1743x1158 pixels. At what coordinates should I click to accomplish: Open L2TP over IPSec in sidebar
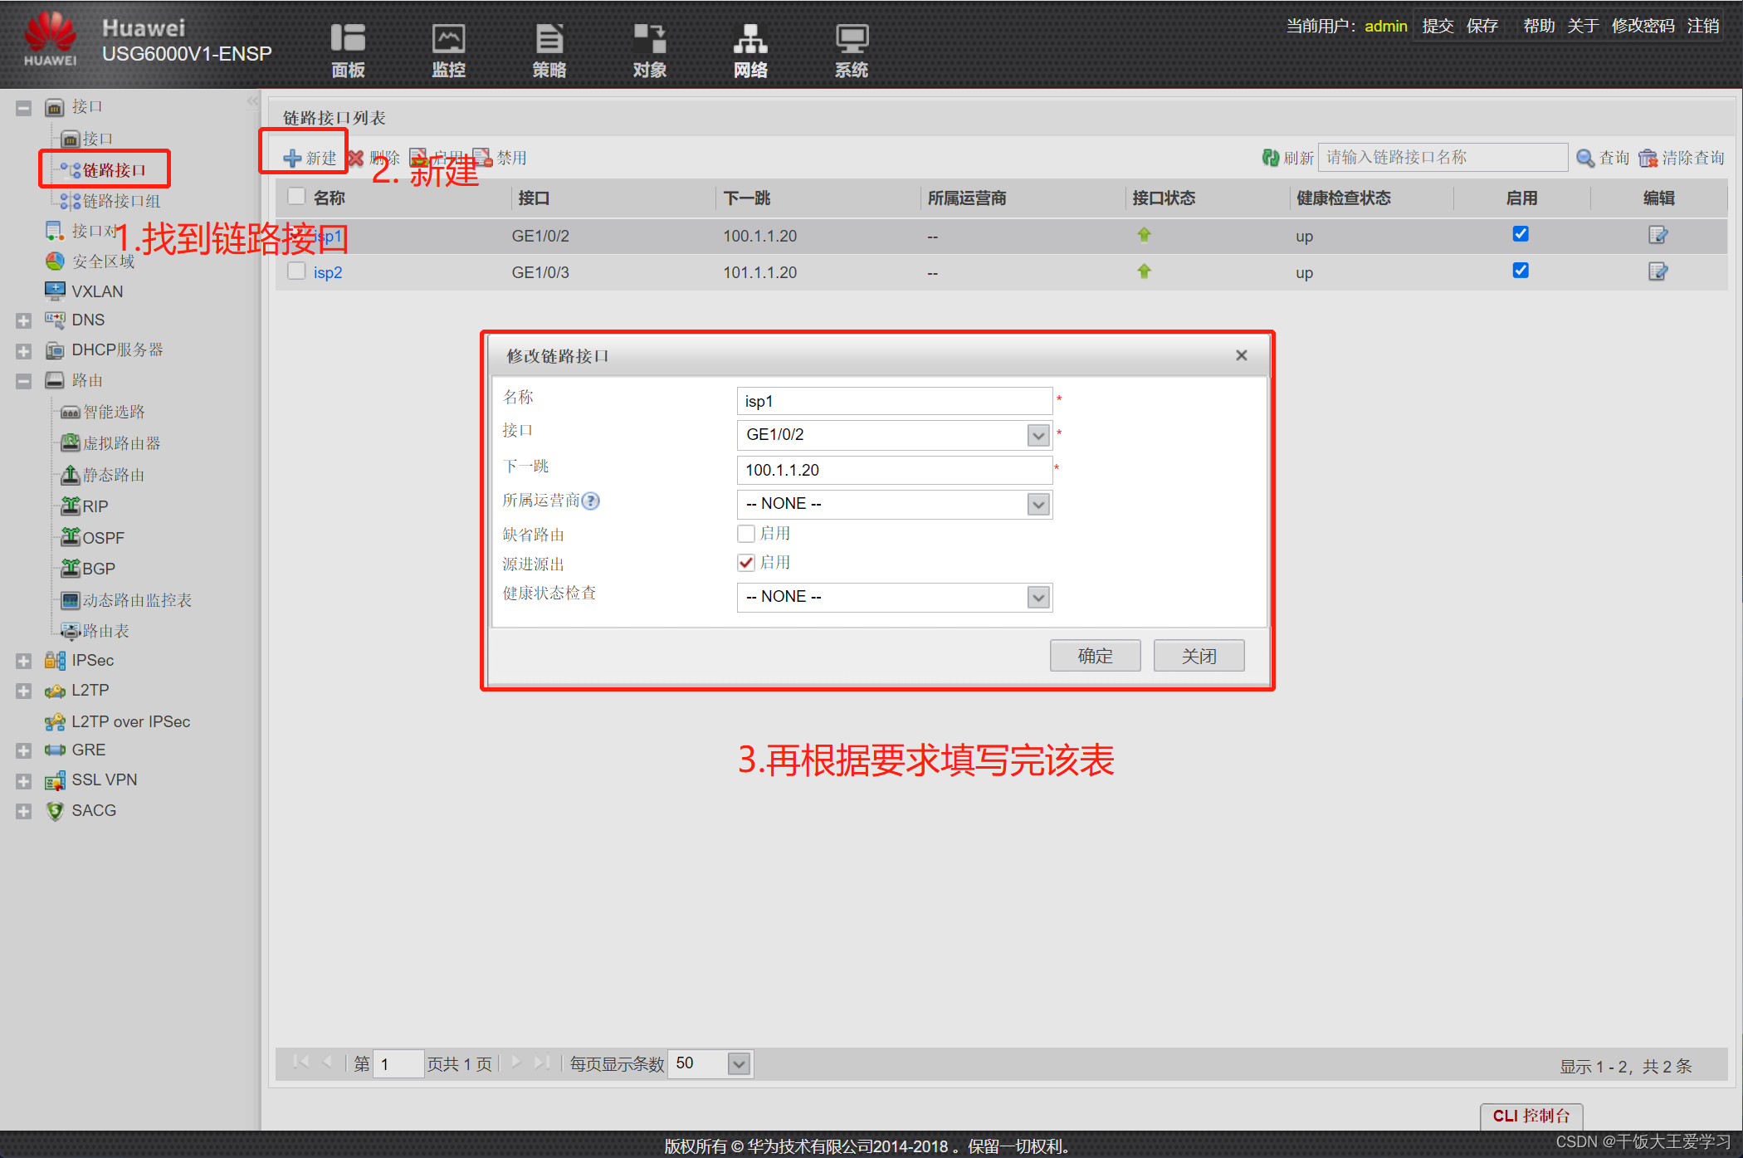coord(130,722)
